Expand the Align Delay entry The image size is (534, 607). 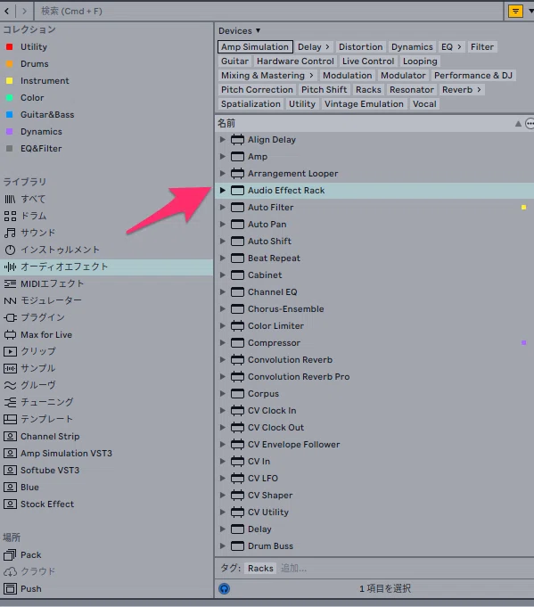click(x=222, y=139)
